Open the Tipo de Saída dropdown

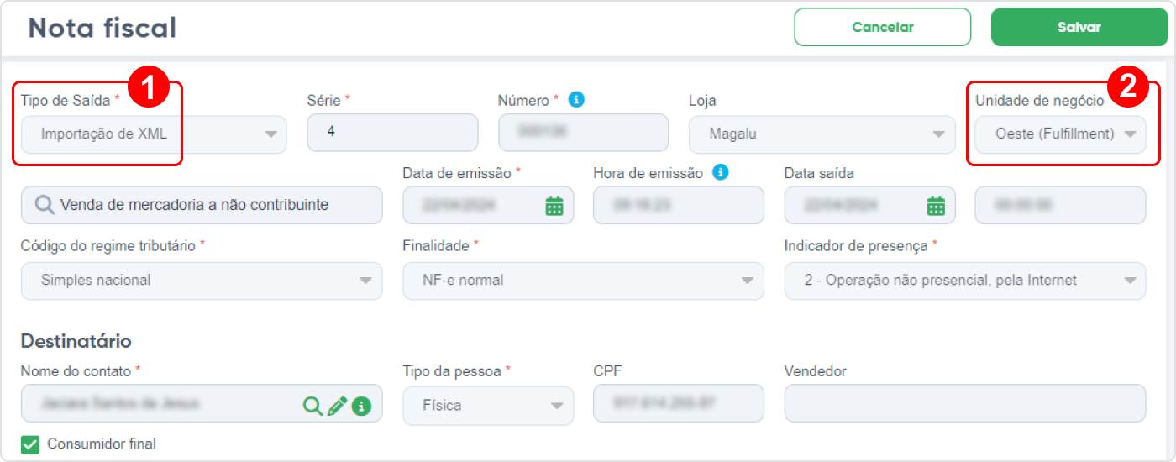click(x=154, y=134)
